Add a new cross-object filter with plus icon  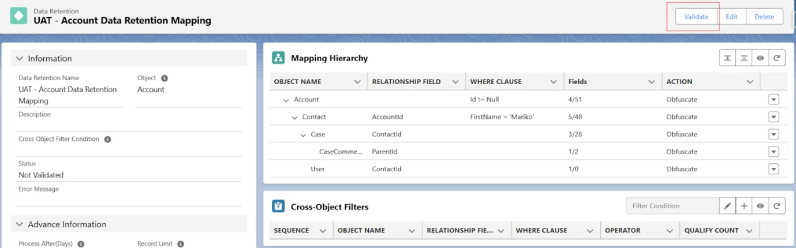tap(744, 206)
